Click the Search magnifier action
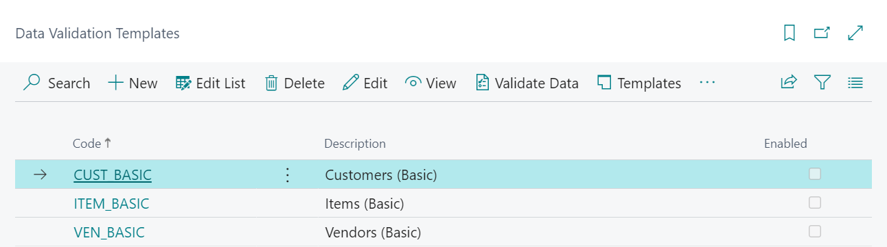 pyautogui.click(x=56, y=83)
